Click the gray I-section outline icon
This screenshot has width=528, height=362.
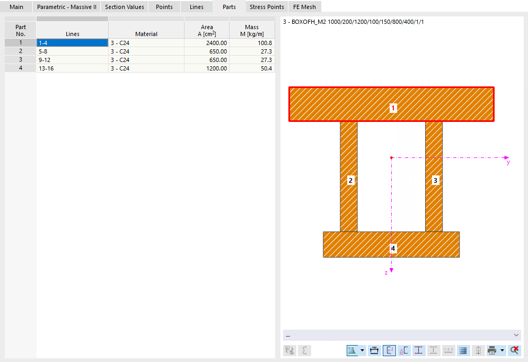point(434,350)
